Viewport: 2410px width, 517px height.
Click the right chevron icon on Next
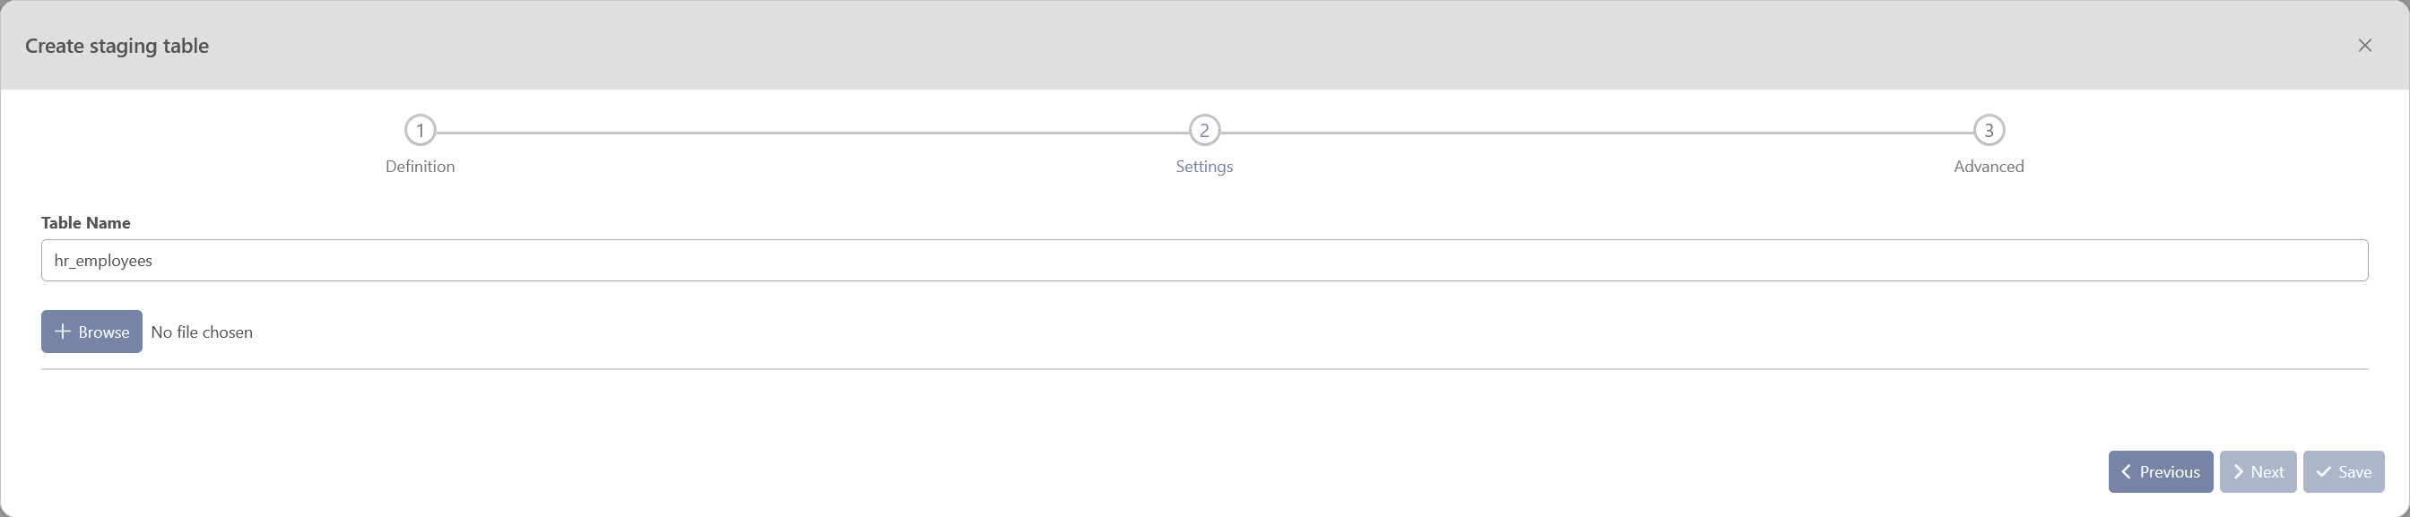coord(2238,472)
